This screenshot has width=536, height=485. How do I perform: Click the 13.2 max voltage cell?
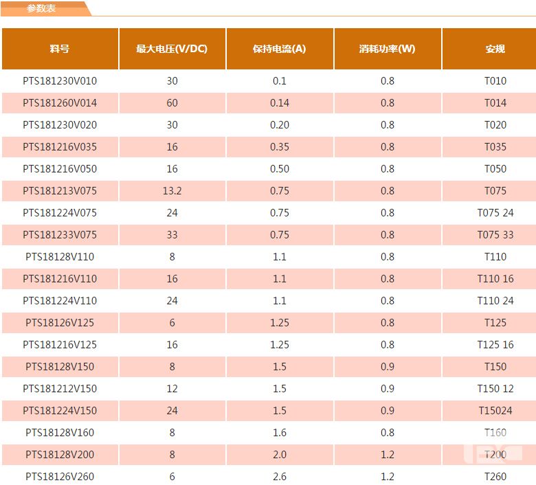(x=172, y=191)
